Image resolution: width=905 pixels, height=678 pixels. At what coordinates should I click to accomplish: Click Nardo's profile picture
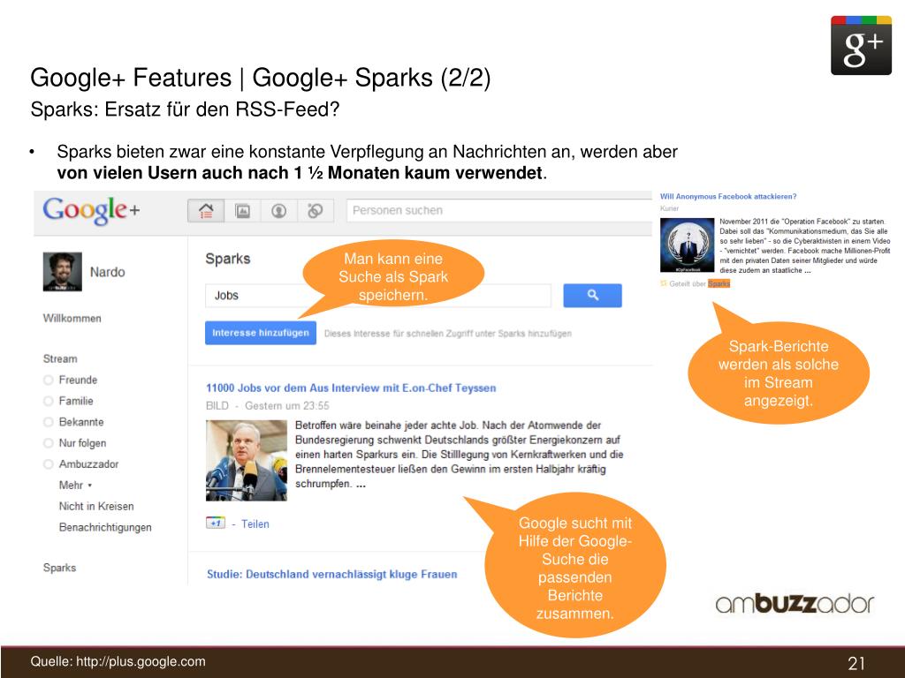tap(63, 272)
